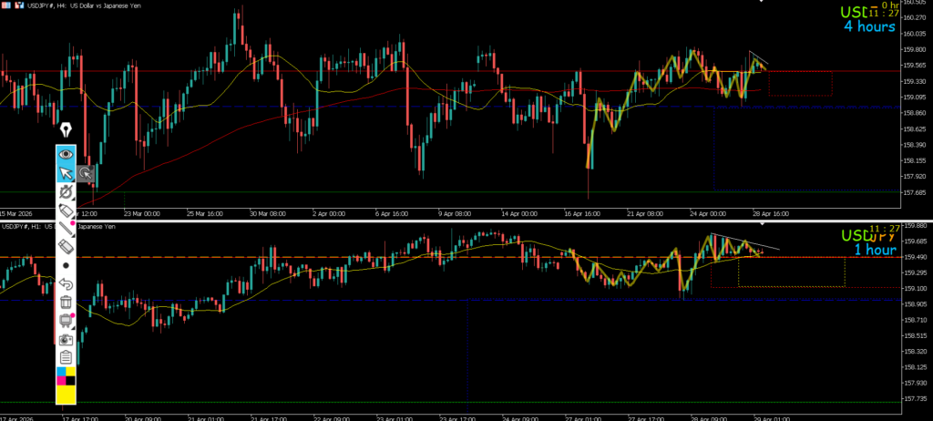Toggle ink visibility with the eye icon
Image resolution: width=933 pixels, height=421 pixels.
point(66,154)
